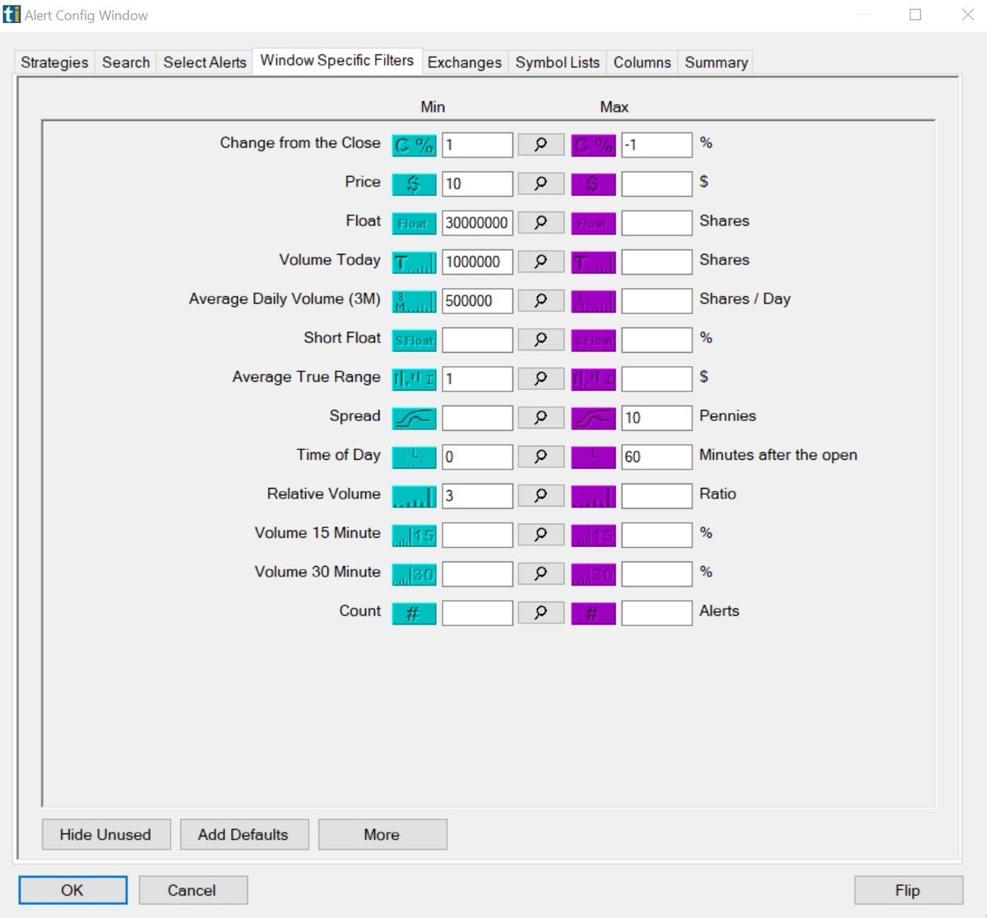
Task: Focus the Max Time of Day field
Action: pos(656,457)
